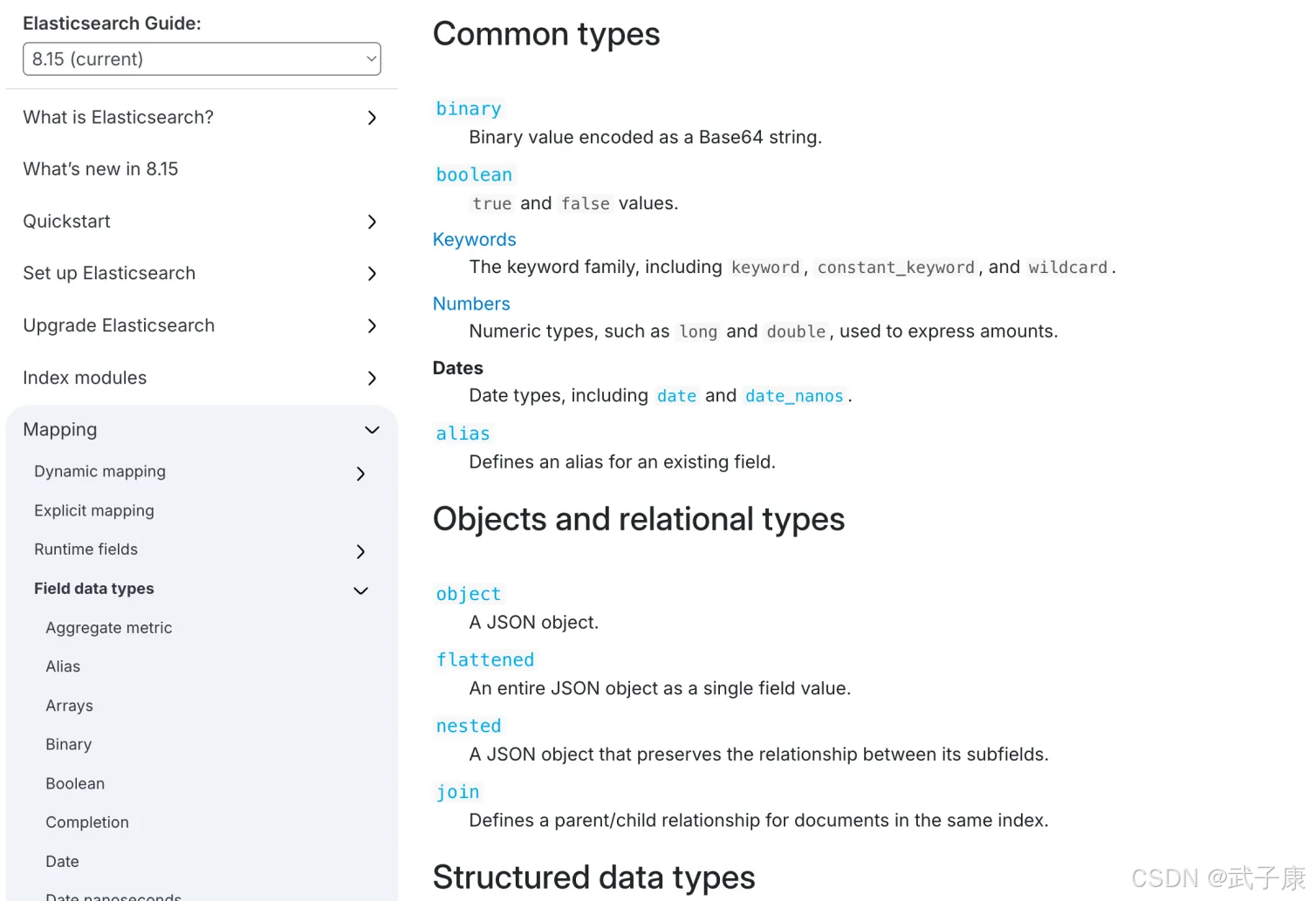Collapse the Field data types chevron

360,590
